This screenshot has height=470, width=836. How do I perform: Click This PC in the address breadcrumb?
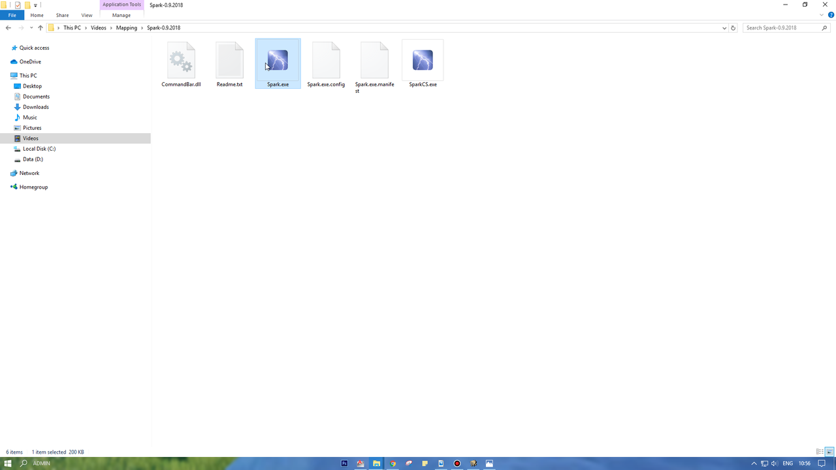pos(72,27)
